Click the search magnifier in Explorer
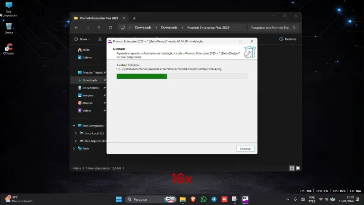Image resolution: width=364 pixels, height=205 pixels. coord(294,28)
